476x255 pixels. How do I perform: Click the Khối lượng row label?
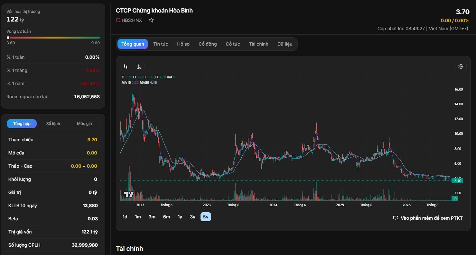coord(20,179)
